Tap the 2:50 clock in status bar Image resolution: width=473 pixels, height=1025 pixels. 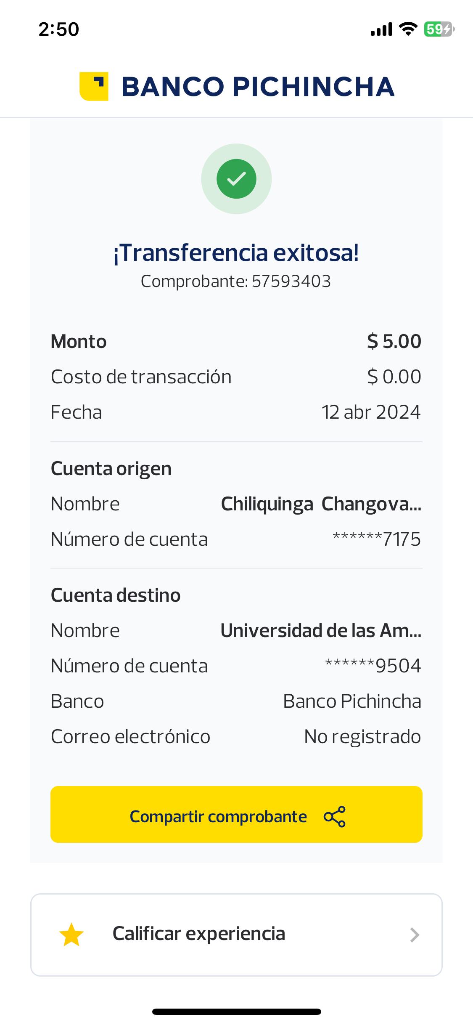59,29
